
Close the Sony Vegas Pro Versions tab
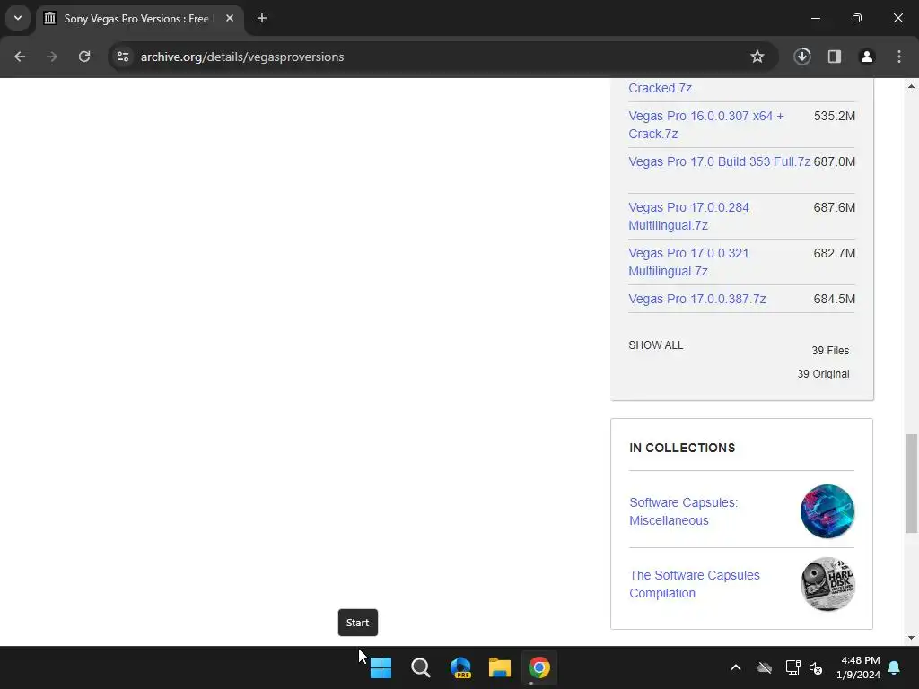click(x=230, y=18)
